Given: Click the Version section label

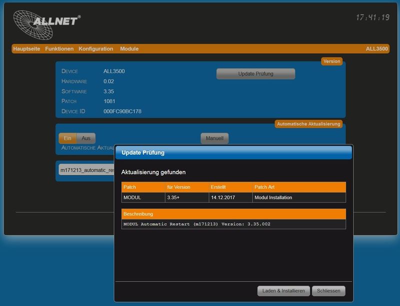Looking at the screenshot, I should [x=331, y=61].
